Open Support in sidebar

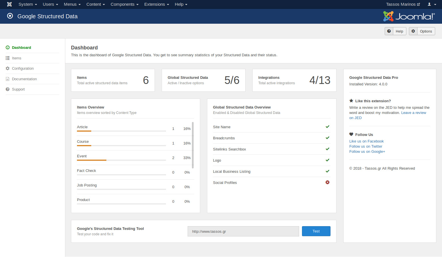[18, 89]
